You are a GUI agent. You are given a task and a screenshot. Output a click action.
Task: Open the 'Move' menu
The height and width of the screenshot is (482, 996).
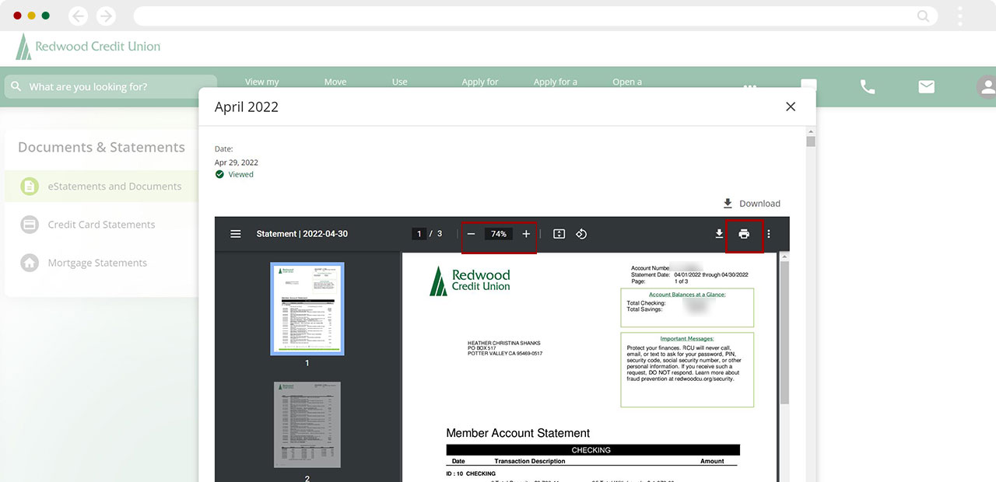[335, 82]
